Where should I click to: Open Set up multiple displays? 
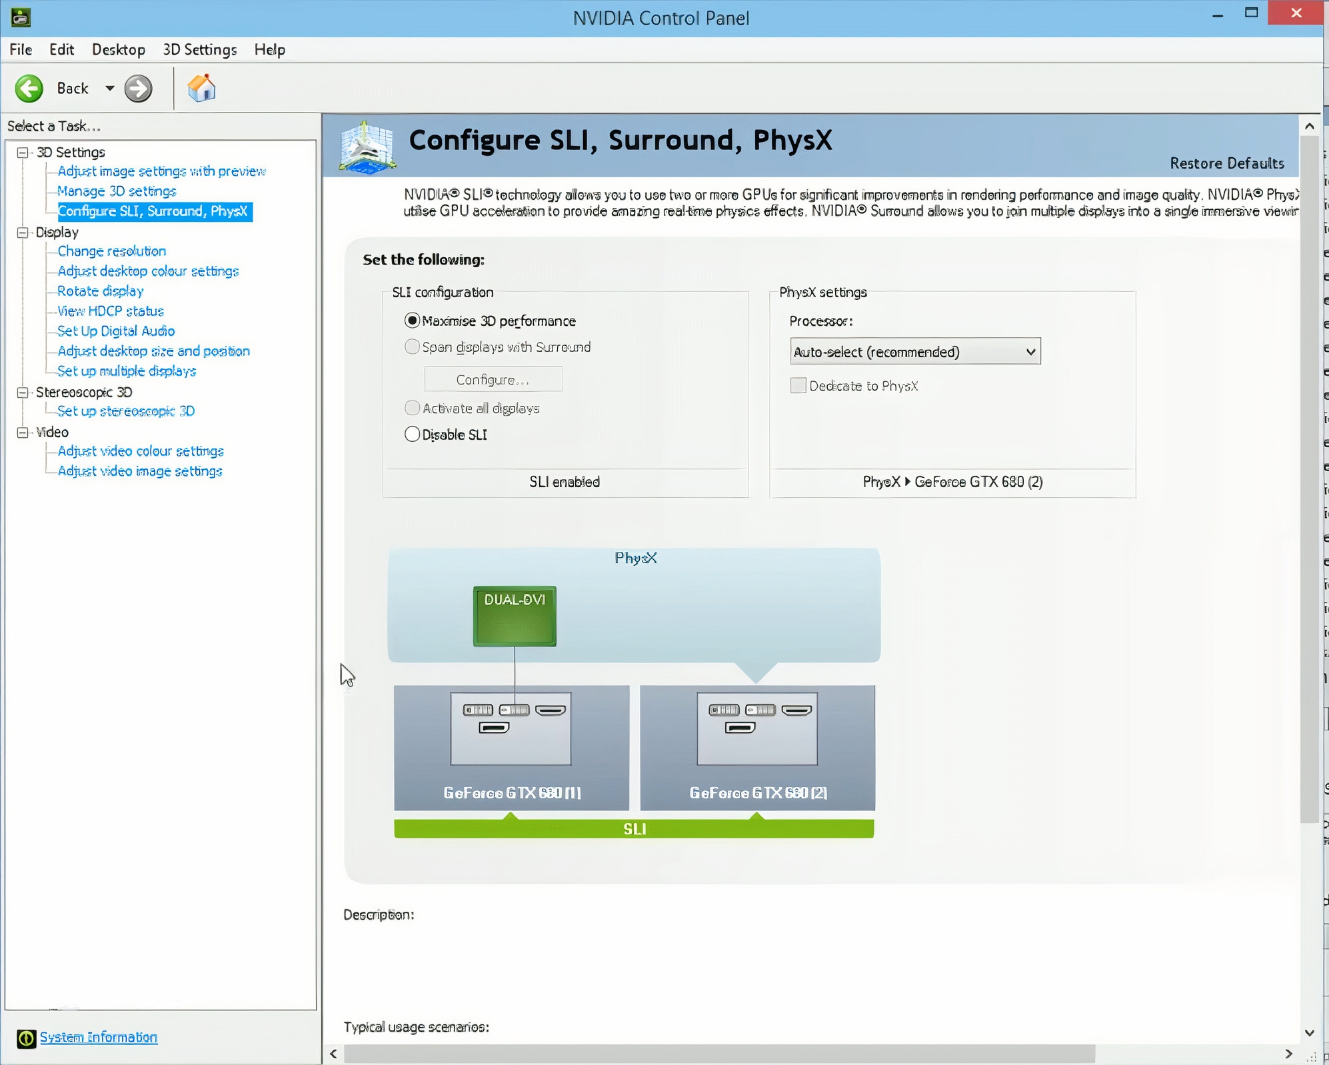(127, 371)
